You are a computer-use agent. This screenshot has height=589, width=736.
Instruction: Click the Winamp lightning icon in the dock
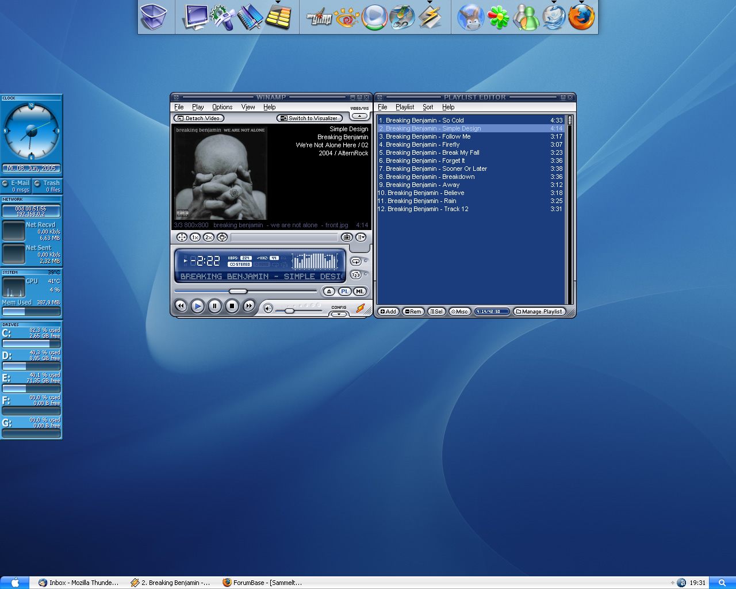(430, 18)
